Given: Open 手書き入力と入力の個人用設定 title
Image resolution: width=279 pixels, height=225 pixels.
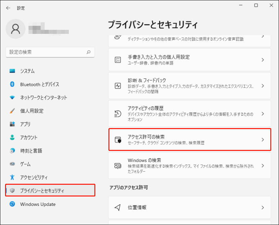Looking at the screenshot, I should tap(159, 57).
